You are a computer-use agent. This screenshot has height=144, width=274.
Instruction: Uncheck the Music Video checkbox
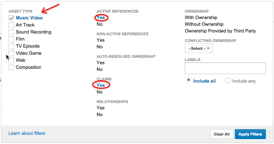click(11, 18)
